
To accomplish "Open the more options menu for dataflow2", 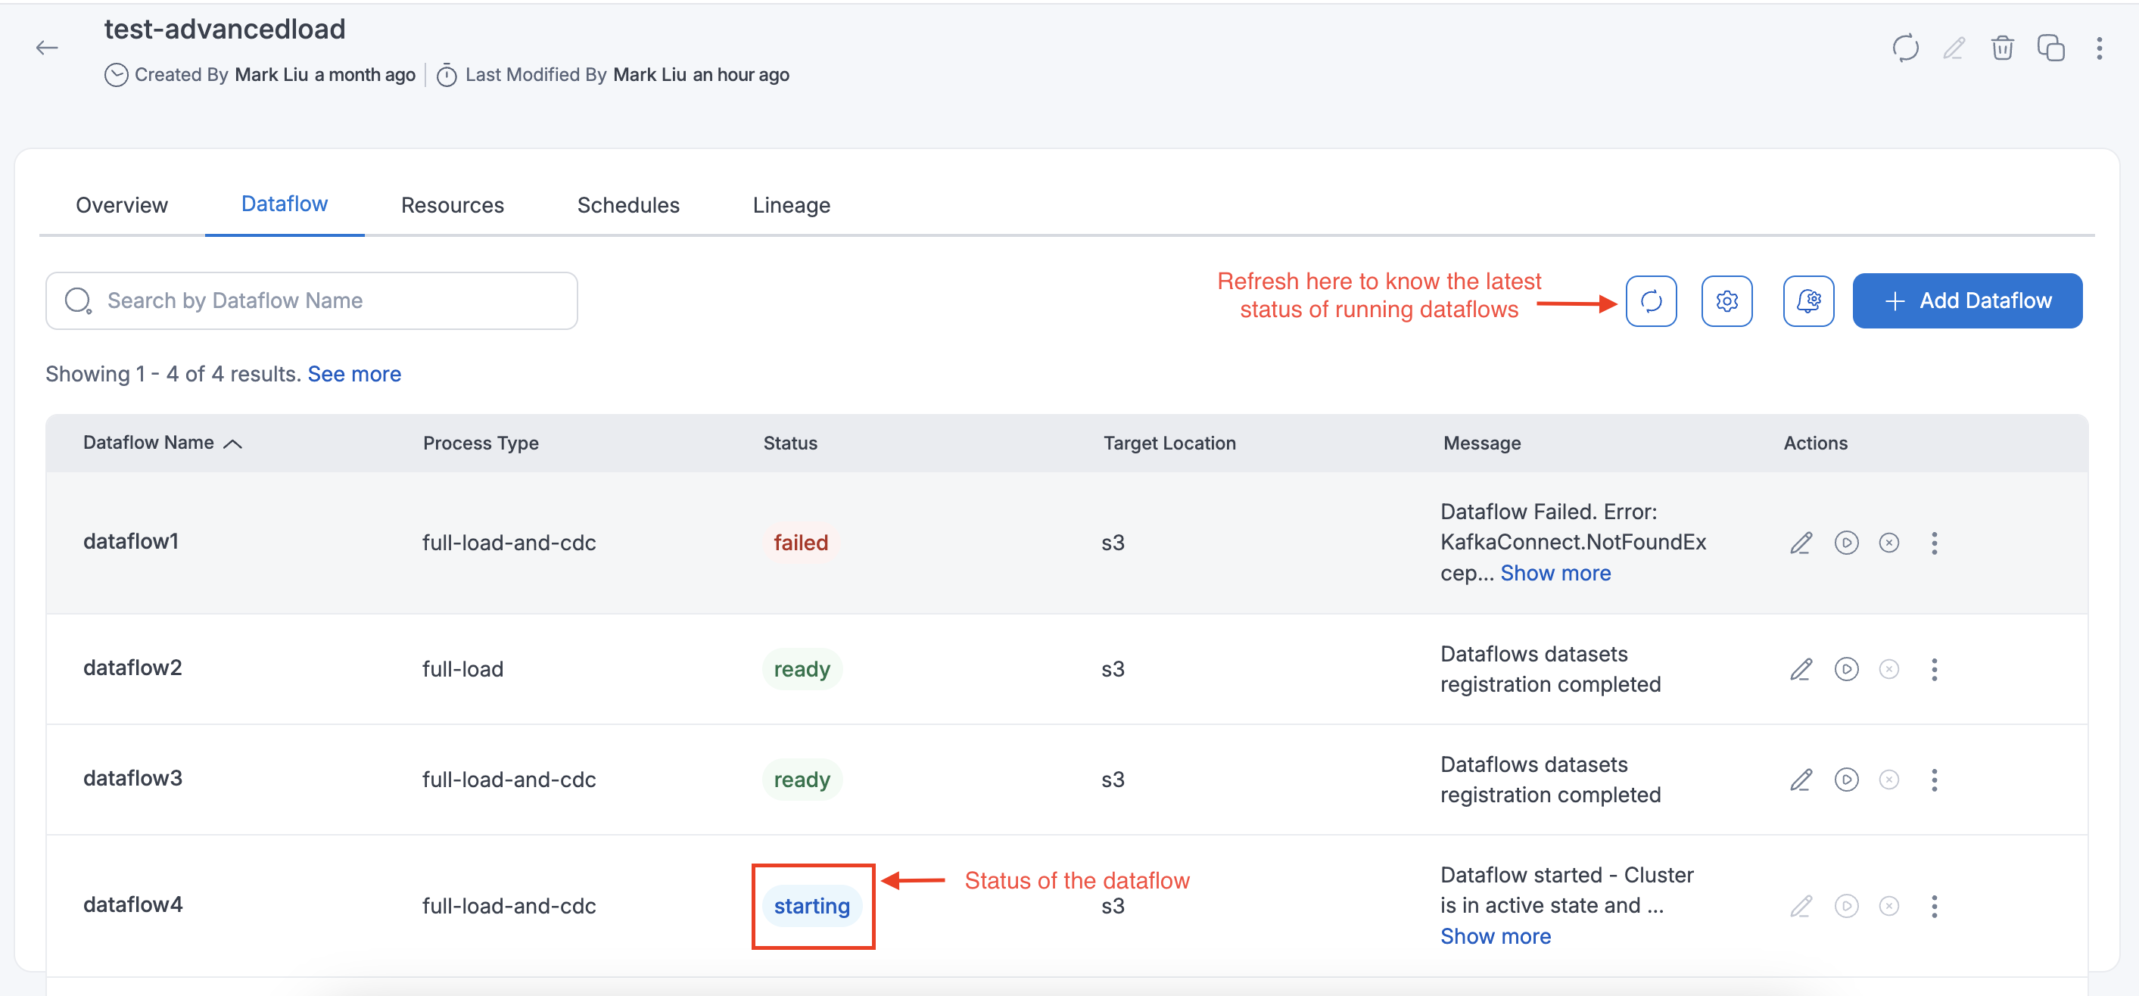I will click(x=1934, y=669).
